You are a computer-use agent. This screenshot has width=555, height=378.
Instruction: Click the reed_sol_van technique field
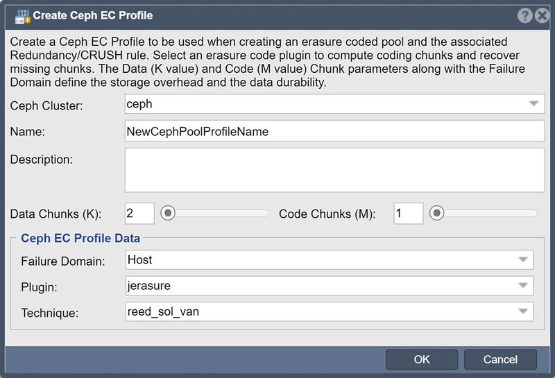tap(329, 311)
